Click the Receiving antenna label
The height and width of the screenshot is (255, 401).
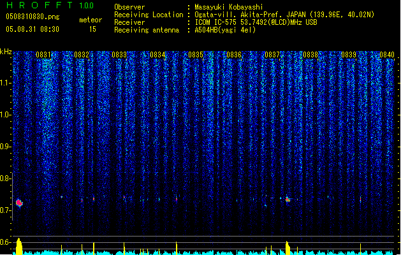pos(147,30)
